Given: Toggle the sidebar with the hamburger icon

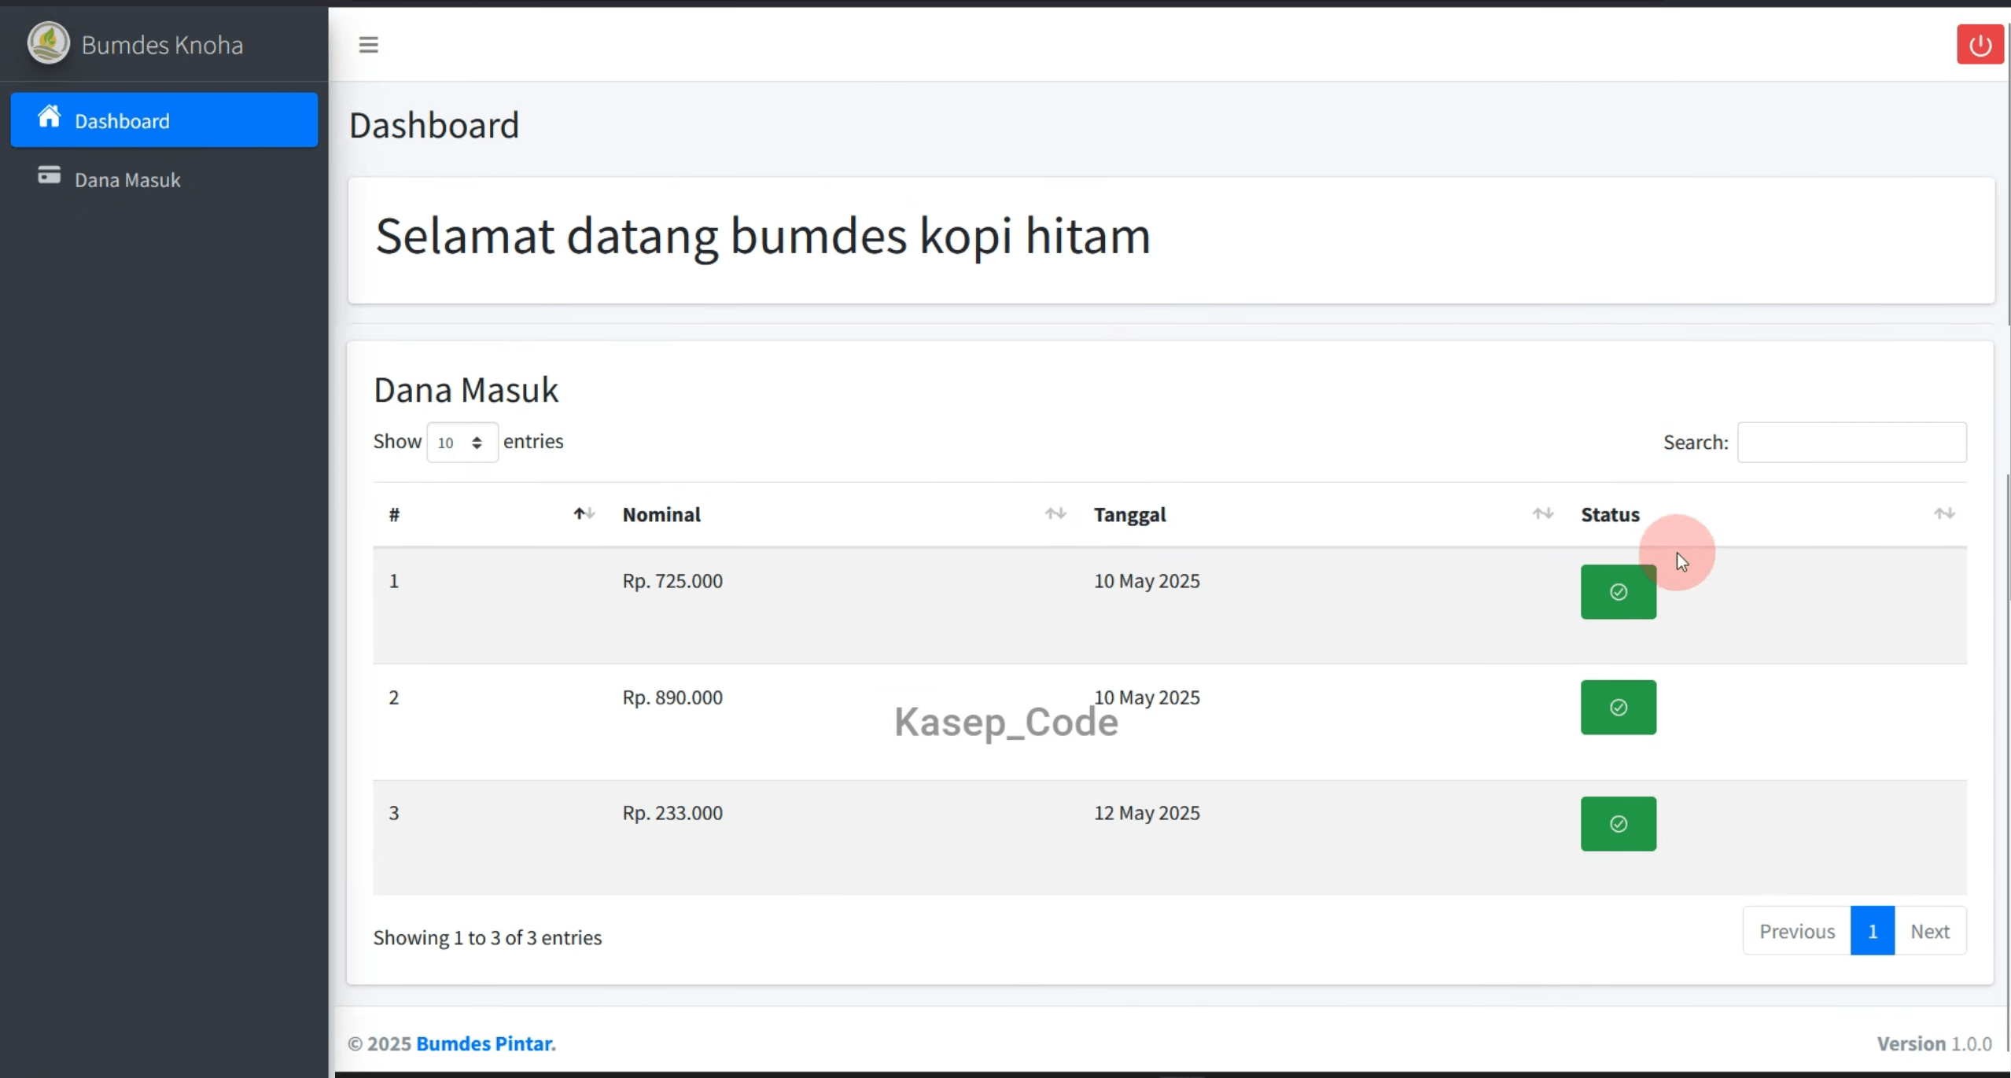Looking at the screenshot, I should coord(368,45).
